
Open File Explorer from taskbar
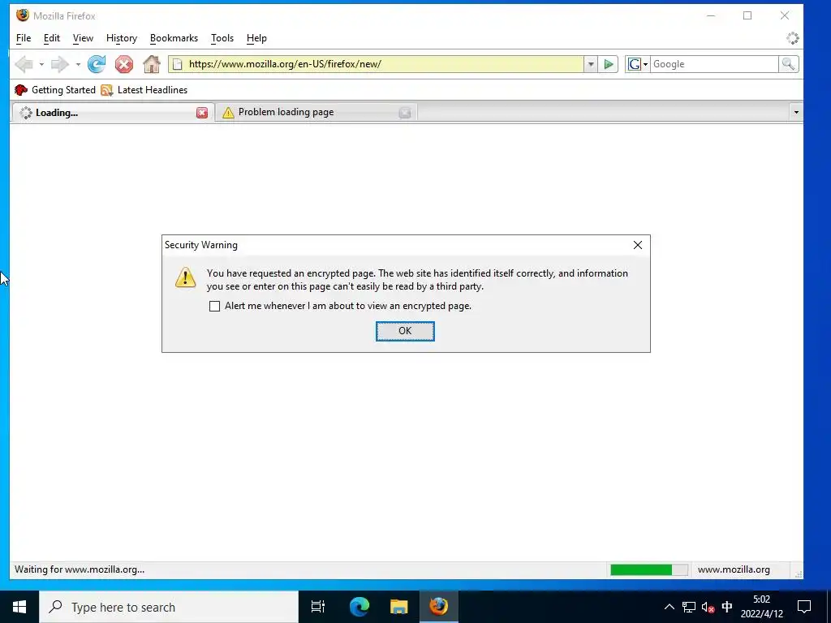[399, 607]
